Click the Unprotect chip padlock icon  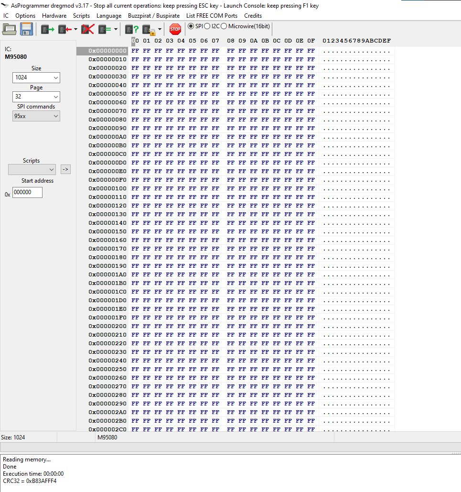(x=148, y=30)
